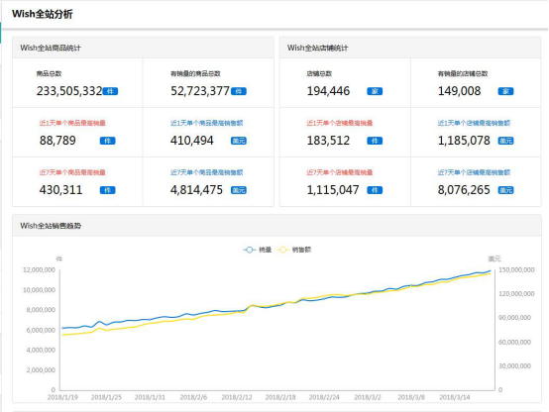
Task: Select the value 8,076,265
Action: pyautogui.click(x=464, y=190)
